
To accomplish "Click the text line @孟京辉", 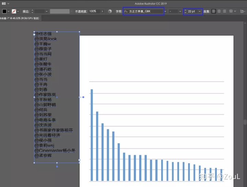I will point(43,156).
